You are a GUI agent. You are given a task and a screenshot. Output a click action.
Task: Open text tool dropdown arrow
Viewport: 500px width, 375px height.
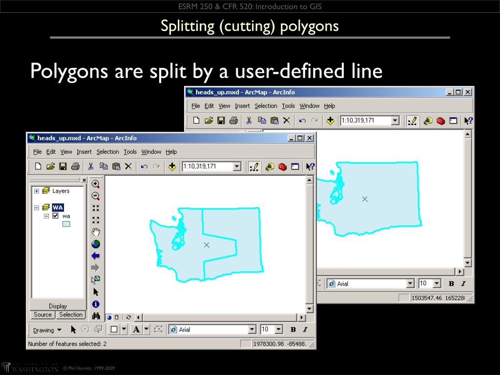(146, 330)
